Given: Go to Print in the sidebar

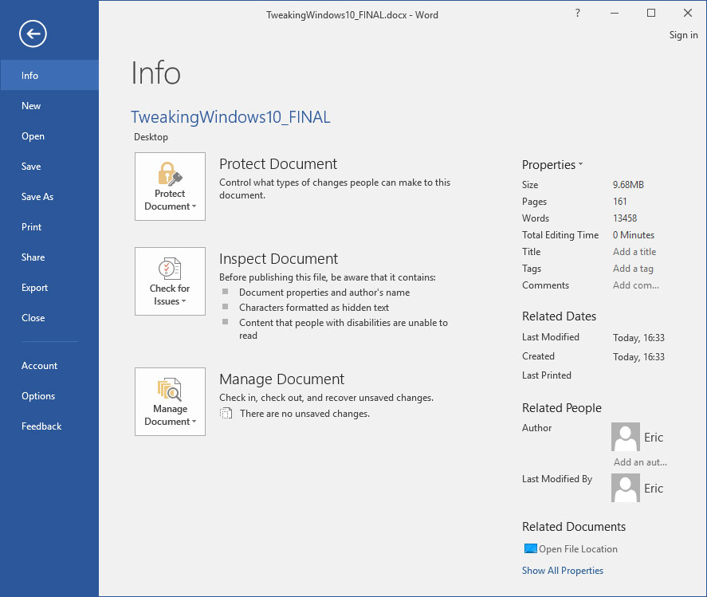Looking at the screenshot, I should pyautogui.click(x=49, y=227).
